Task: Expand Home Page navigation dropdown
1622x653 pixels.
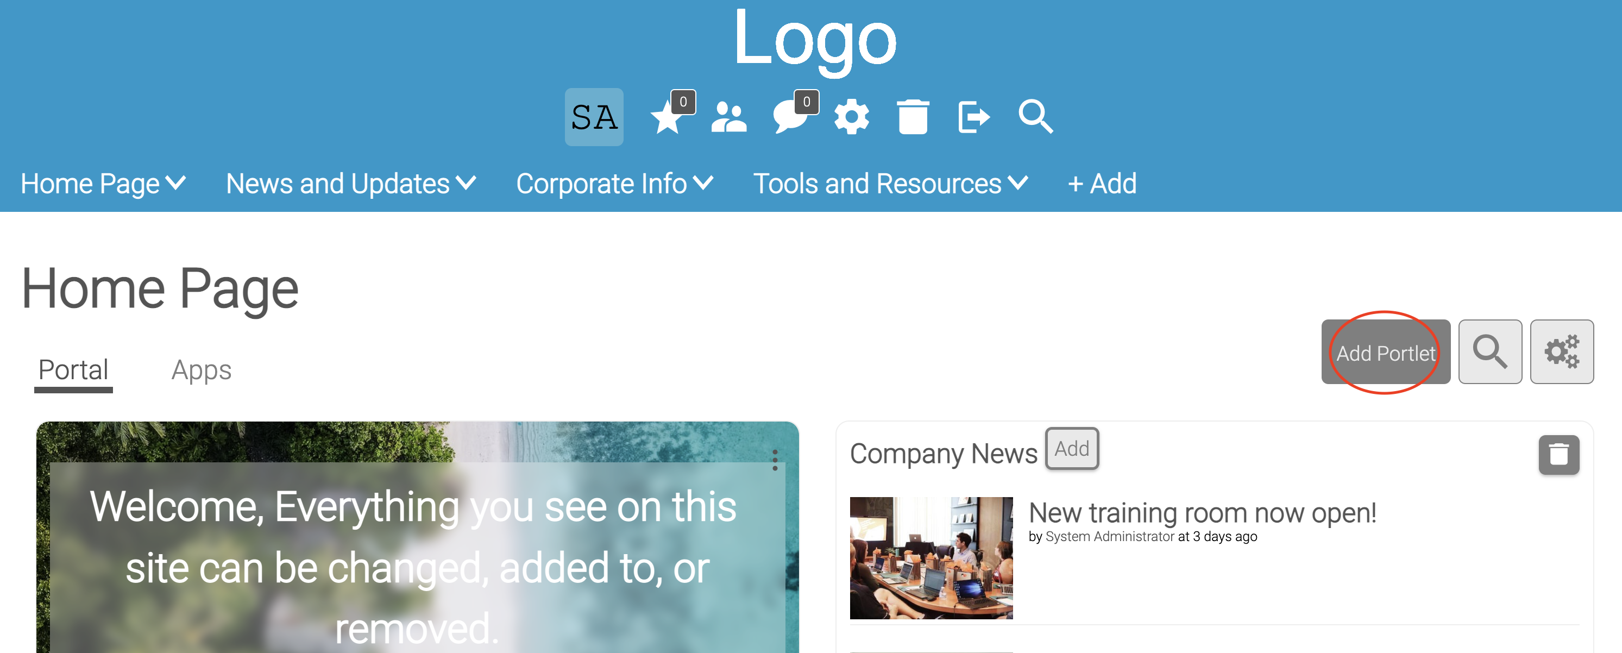Action: click(x=103, y=184)
